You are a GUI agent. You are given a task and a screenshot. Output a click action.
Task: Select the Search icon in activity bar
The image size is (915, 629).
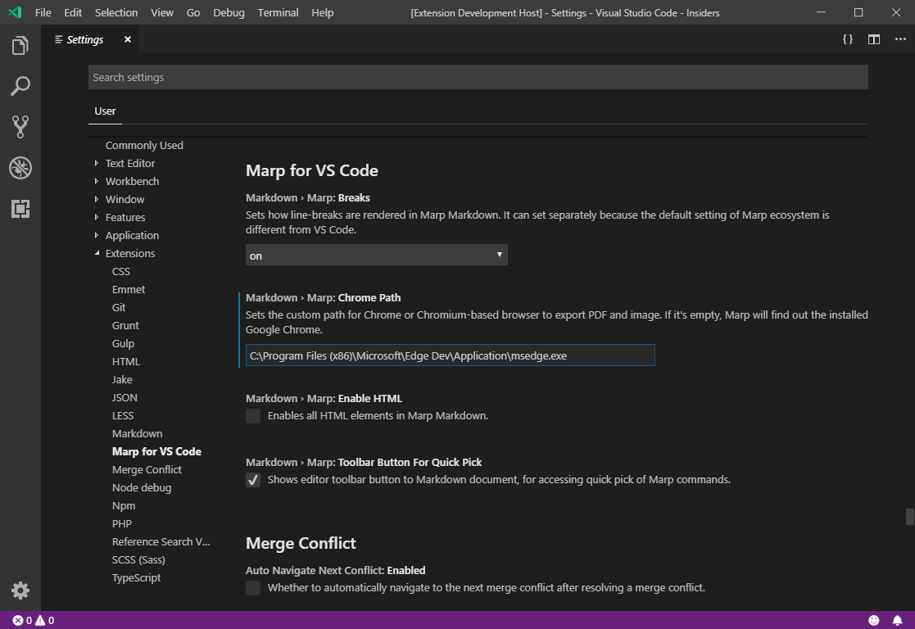pyautogui.click(x=20, y=85)
